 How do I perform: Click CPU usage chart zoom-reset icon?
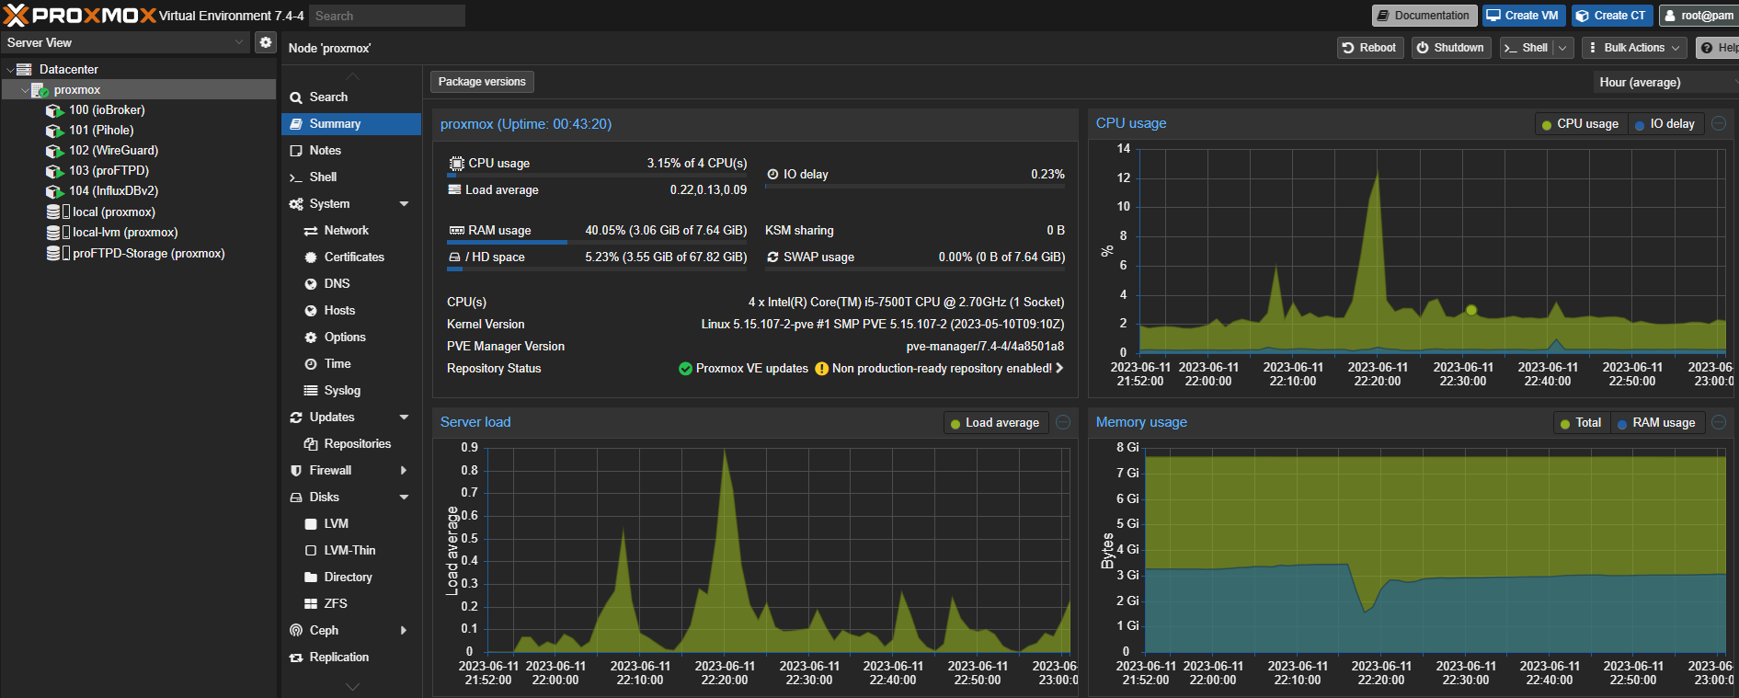pyautogui.click(x=1719, y=123)
